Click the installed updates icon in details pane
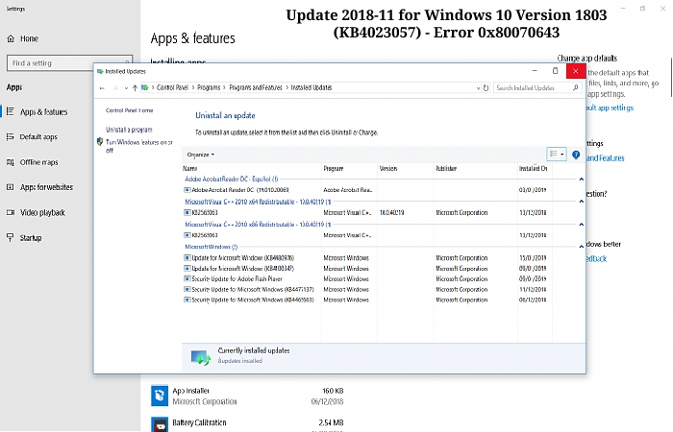673x432 pixels. click(x=201, y=357)
